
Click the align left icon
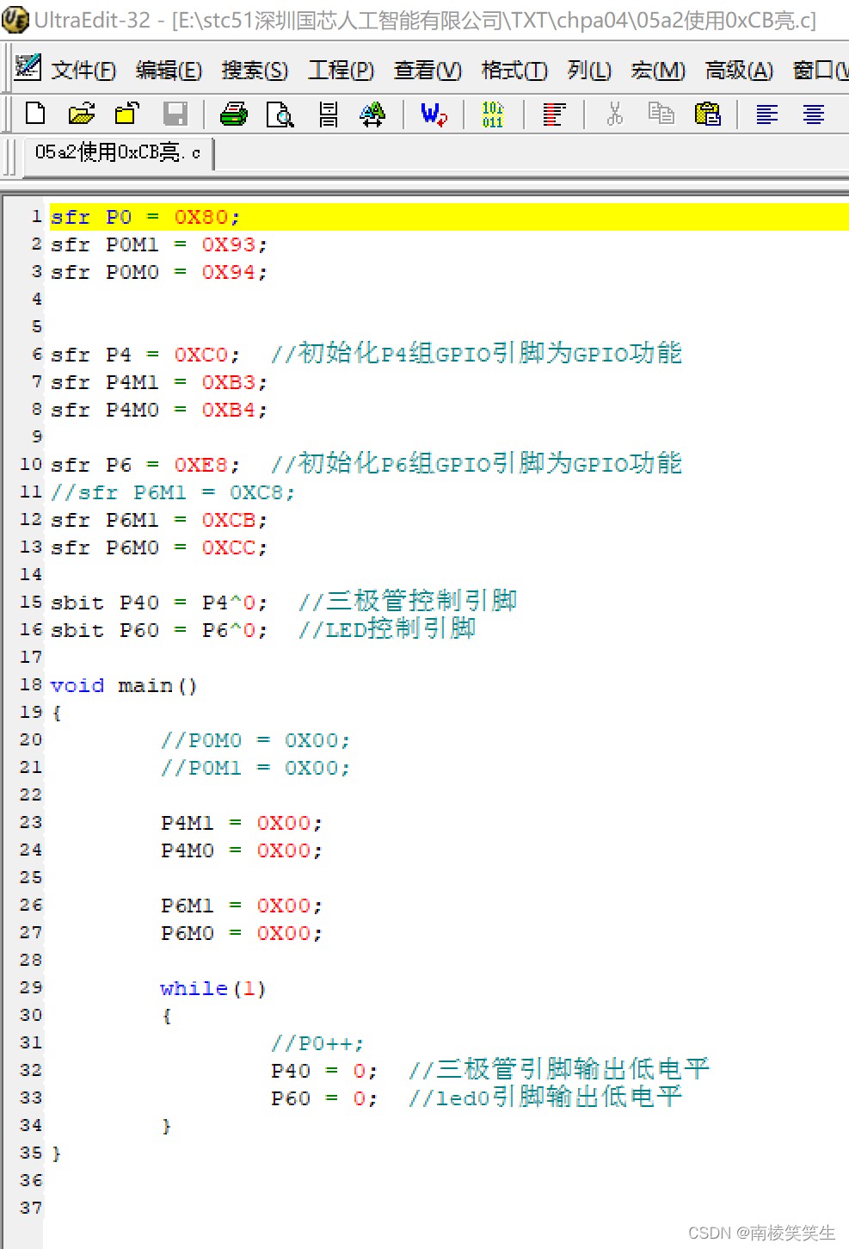(x=766, y=114)
